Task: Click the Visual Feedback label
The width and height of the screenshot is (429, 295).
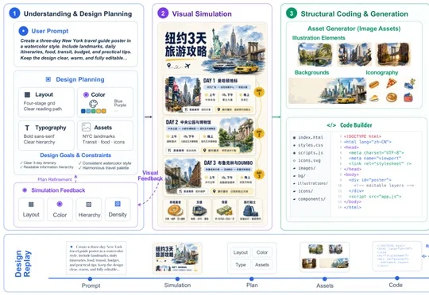Action: pyautogui.click(x=150, y=175)
